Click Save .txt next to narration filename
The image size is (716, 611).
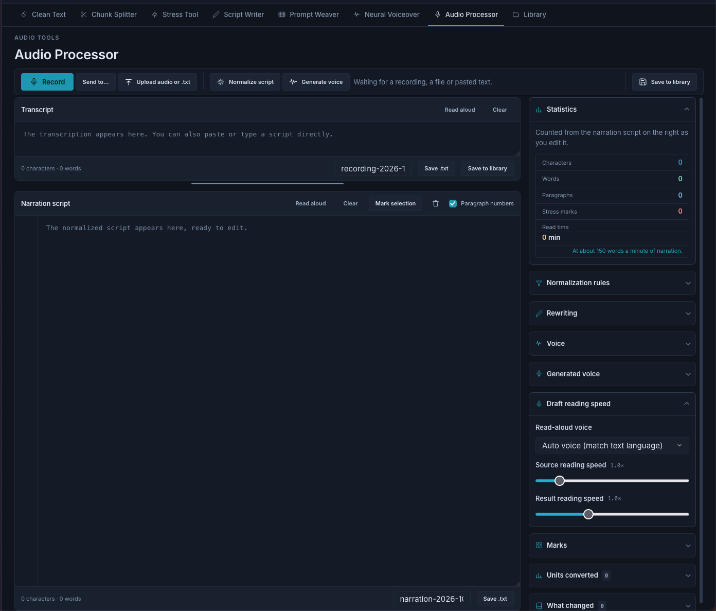(495, 599)
